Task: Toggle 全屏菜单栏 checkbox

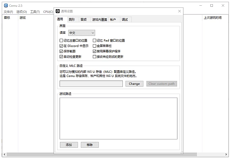Action: click(x=94, y=46)
